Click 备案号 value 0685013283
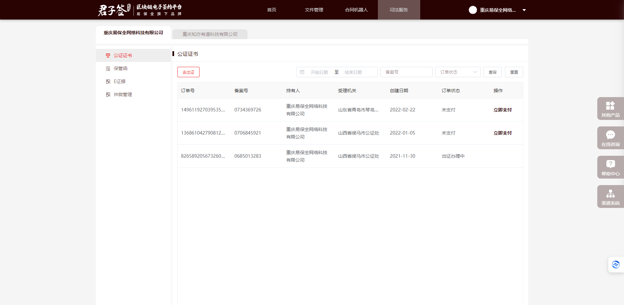 point(248,156)
